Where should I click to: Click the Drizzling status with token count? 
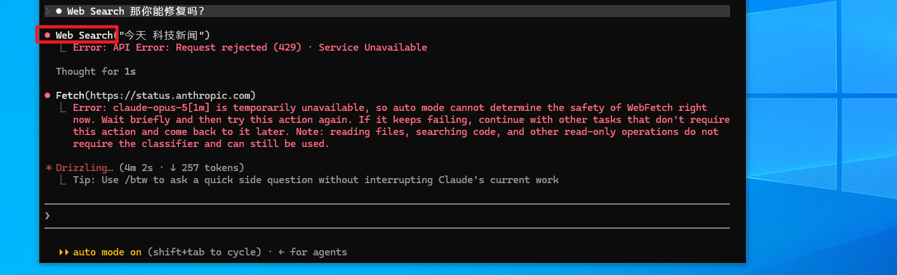(x=150, y=168)
